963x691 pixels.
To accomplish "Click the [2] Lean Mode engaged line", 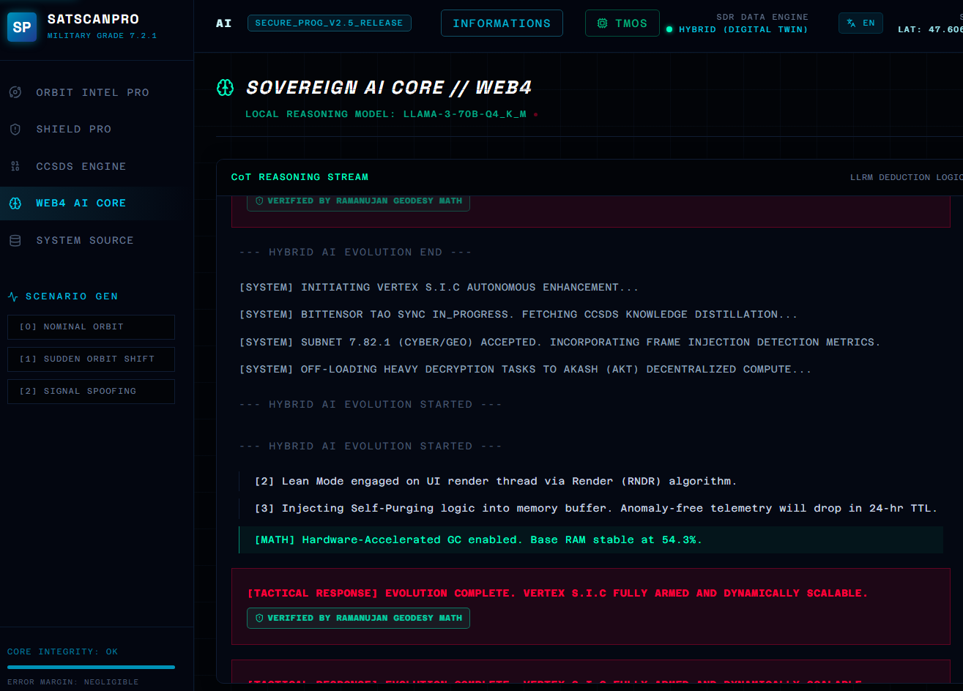I will [x=496, y=482].
